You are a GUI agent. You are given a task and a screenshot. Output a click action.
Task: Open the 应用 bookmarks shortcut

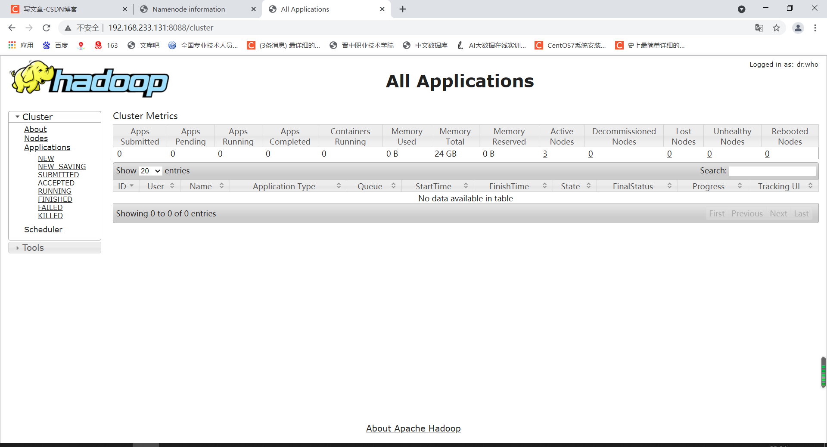(21, 45)
